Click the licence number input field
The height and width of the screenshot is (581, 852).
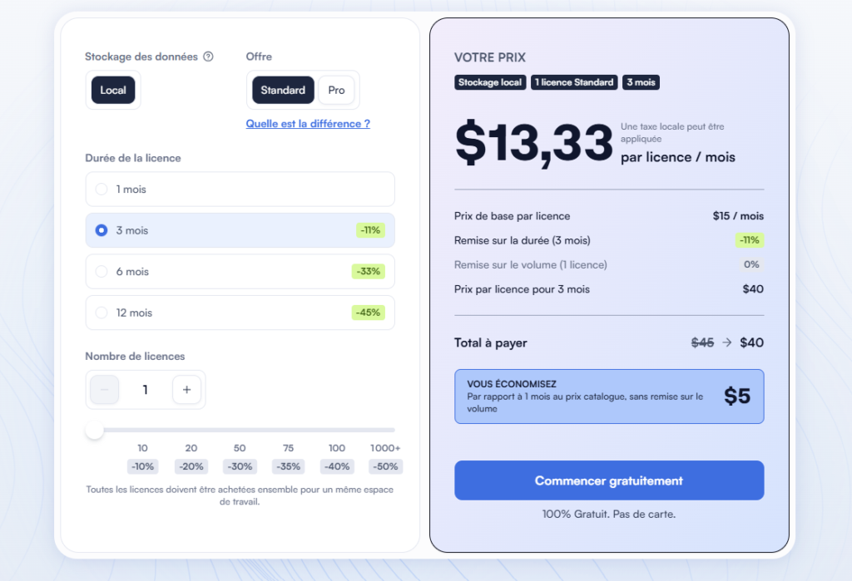[x=145, y=390]
